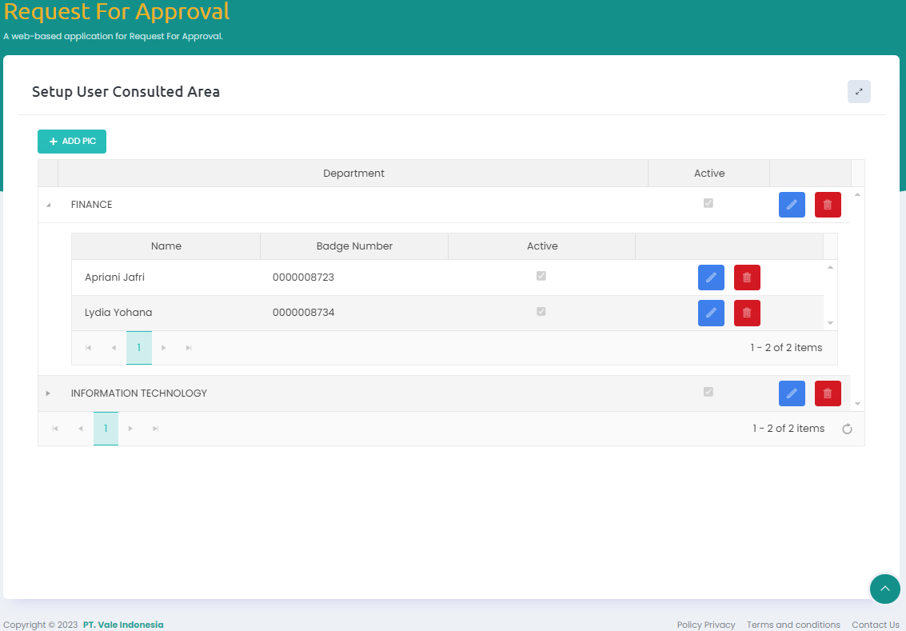Delete the INFORMATION TECHNOLOGY department row
Viewport: 906px width, 631px height.
pos(828,393)
